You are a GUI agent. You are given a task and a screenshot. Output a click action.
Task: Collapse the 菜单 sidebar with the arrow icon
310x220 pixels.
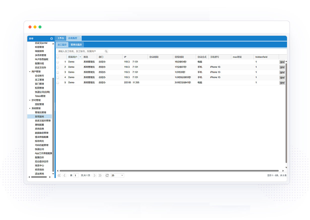coord(51,38)
